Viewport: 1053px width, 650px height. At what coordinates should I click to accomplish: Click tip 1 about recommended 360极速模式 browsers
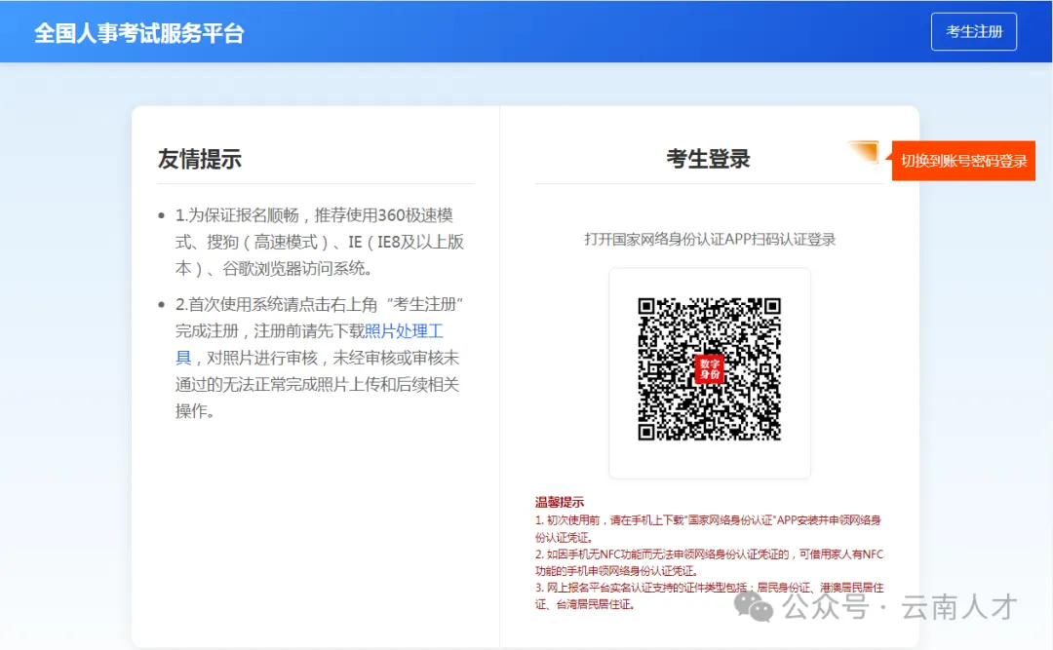point(320,242)
